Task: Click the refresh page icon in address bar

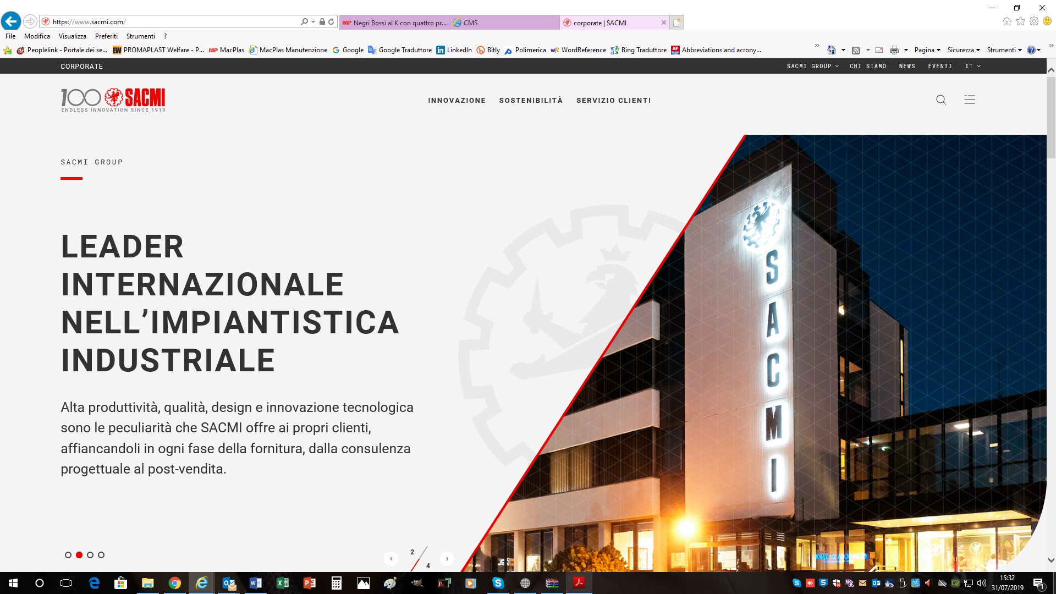Action: (x=331, y=21)
